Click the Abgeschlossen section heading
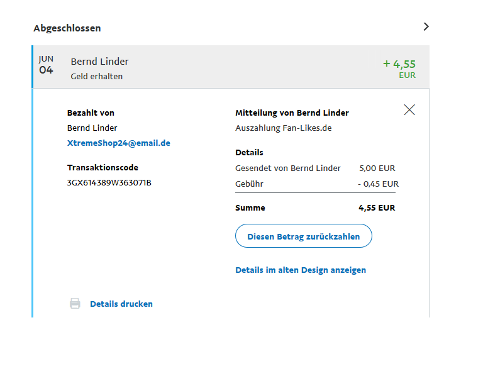The height and width of the screenshot is (386, 483). point(67,28)
